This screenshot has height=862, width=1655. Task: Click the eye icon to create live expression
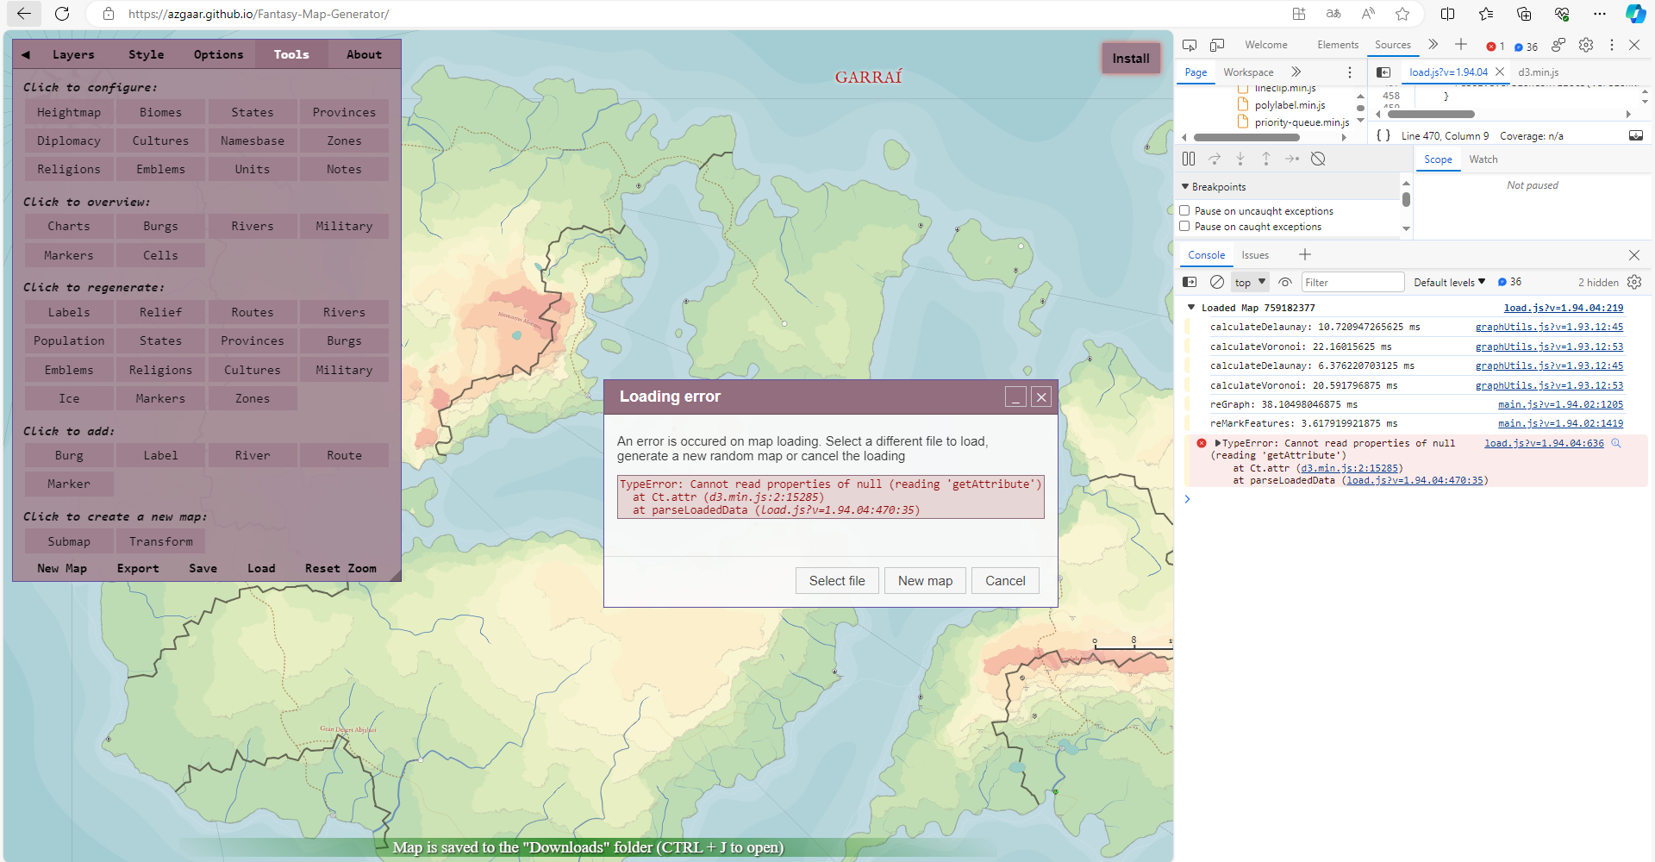pyautogui.click(x=1284, y=282)
